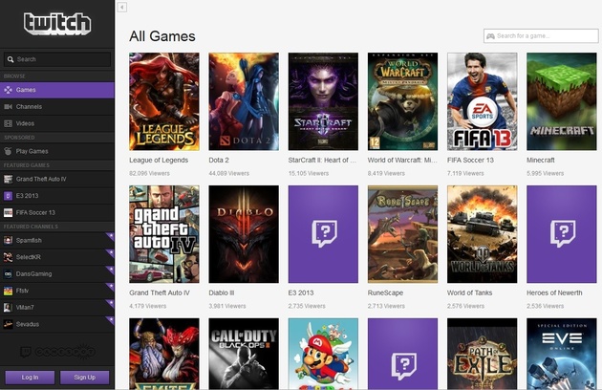This screenshot has height=390, width=602.
Task: Click the star badge next to SelectKR
Action: (111, 252)
